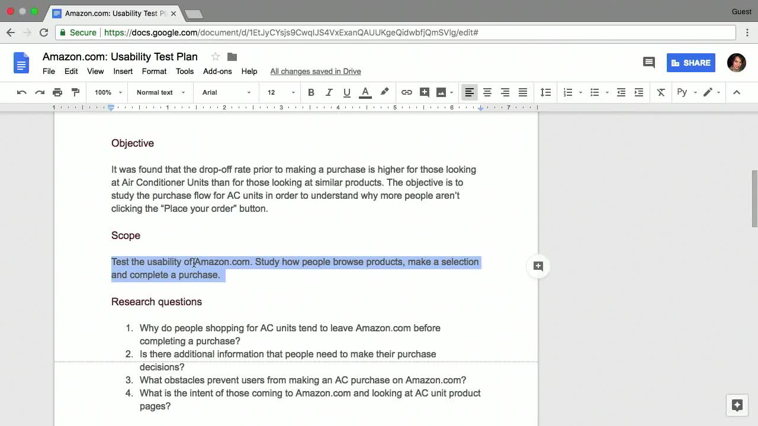Open the text color picker

pyautogui.click(x=365, y=92)
